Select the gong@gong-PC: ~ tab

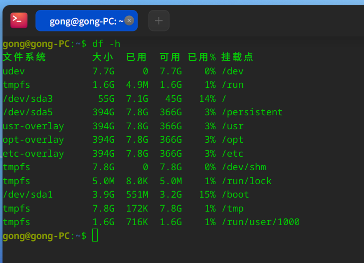point(86,20)
